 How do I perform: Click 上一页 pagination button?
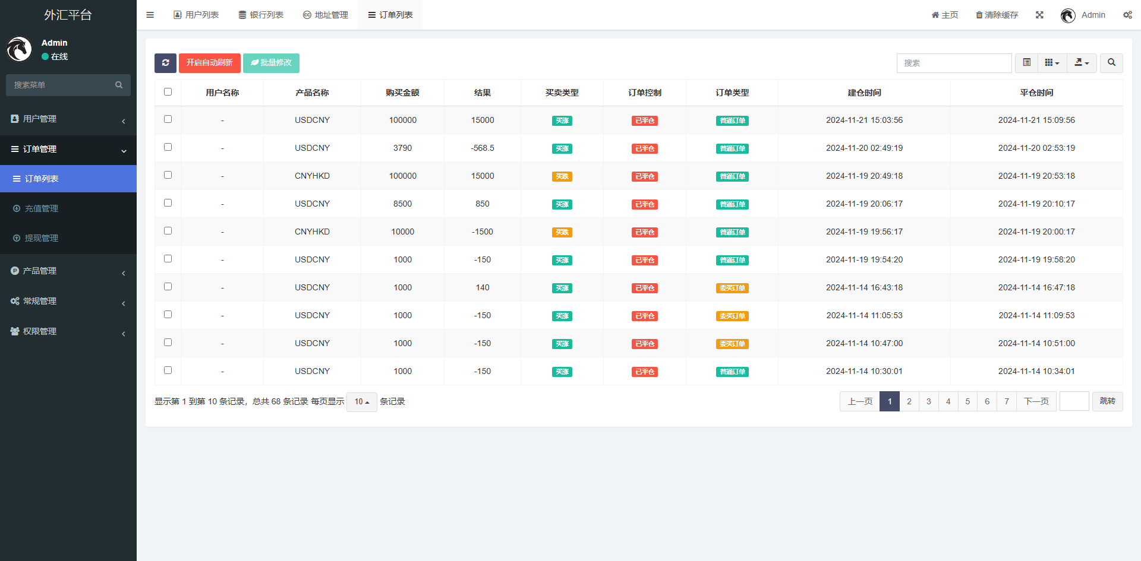(x=860, y=401)
